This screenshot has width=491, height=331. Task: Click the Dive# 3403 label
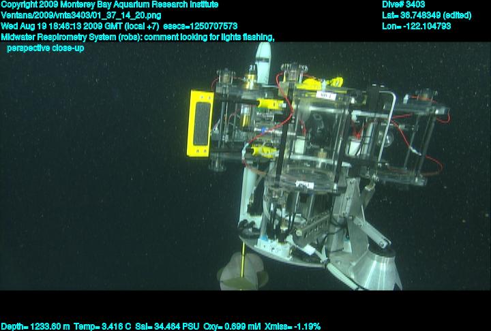(x=403, y=5)
